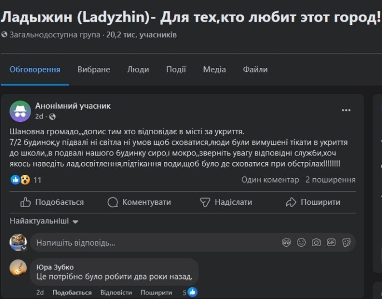The image size is (382, 299).
Task: Click the Коментувати button
Action: click(x=139, y=202)
